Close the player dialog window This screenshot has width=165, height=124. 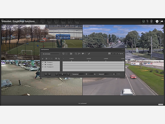(124, 50)
